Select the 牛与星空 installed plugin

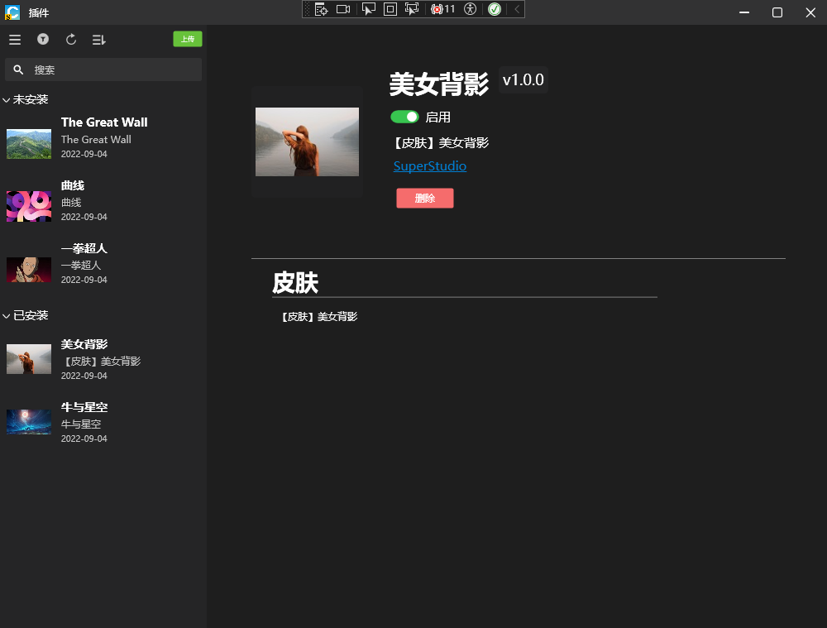pos(84,422)
